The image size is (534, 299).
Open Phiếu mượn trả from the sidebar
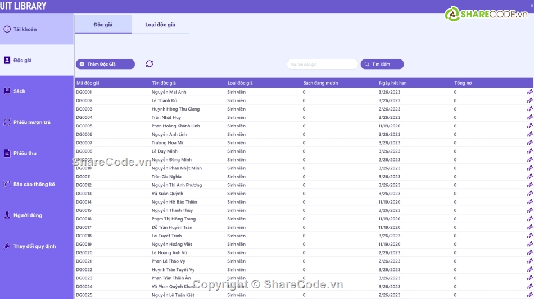[x=32, y=122]
